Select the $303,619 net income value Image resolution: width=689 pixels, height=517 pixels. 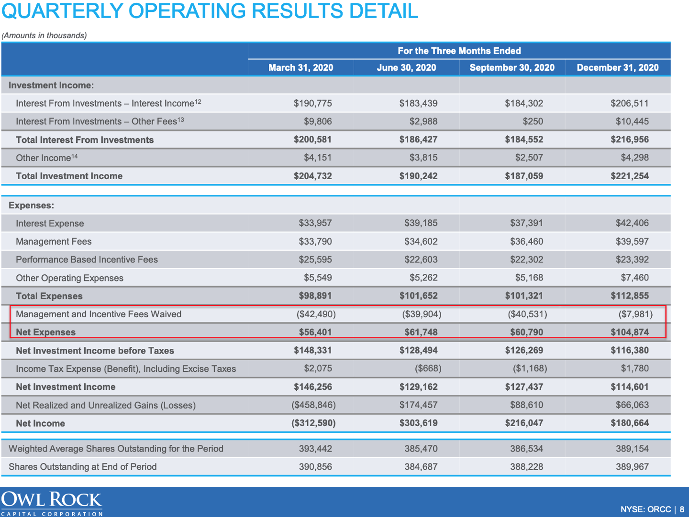pyautogui.click(x=418, y=423)
